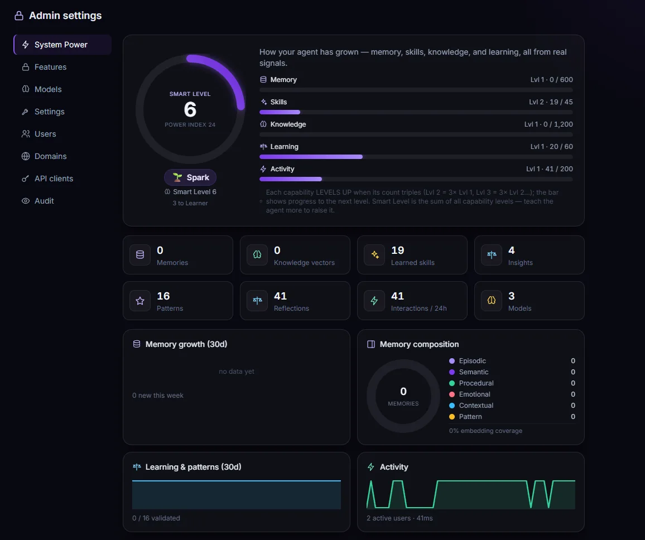
Task: Switch to the Domains section
Action: pos(62,156)
